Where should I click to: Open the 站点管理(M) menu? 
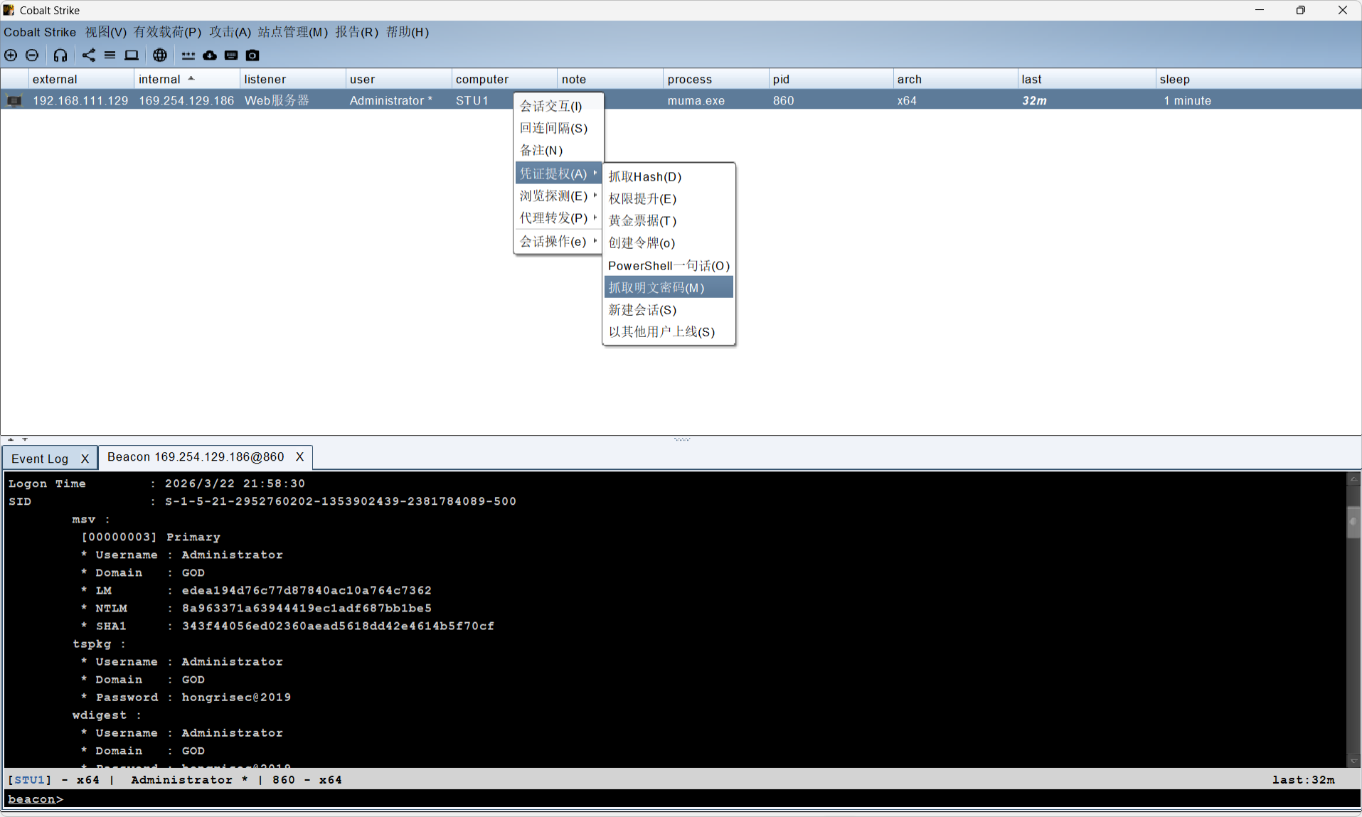tap(293, 32)
